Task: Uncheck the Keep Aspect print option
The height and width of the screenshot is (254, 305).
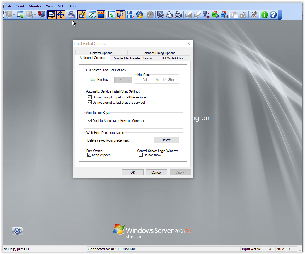Action: pyautogui.click(x=89, y=155)
